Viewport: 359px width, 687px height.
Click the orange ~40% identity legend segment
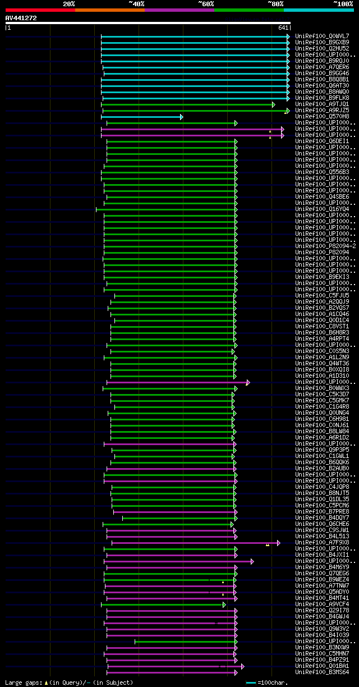point(109,10)
